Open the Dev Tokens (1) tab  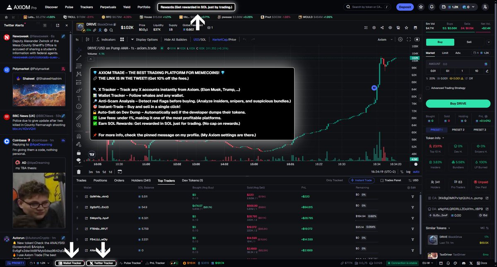point(193,181)
